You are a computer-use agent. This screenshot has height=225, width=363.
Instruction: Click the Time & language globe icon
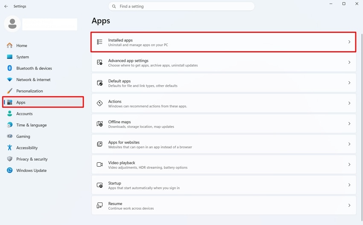pyautogui.click(x=9, y=125)
